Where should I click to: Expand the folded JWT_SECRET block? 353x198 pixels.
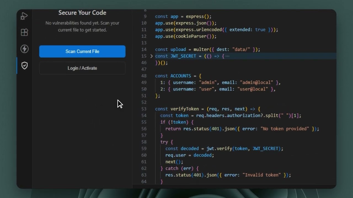151,56
